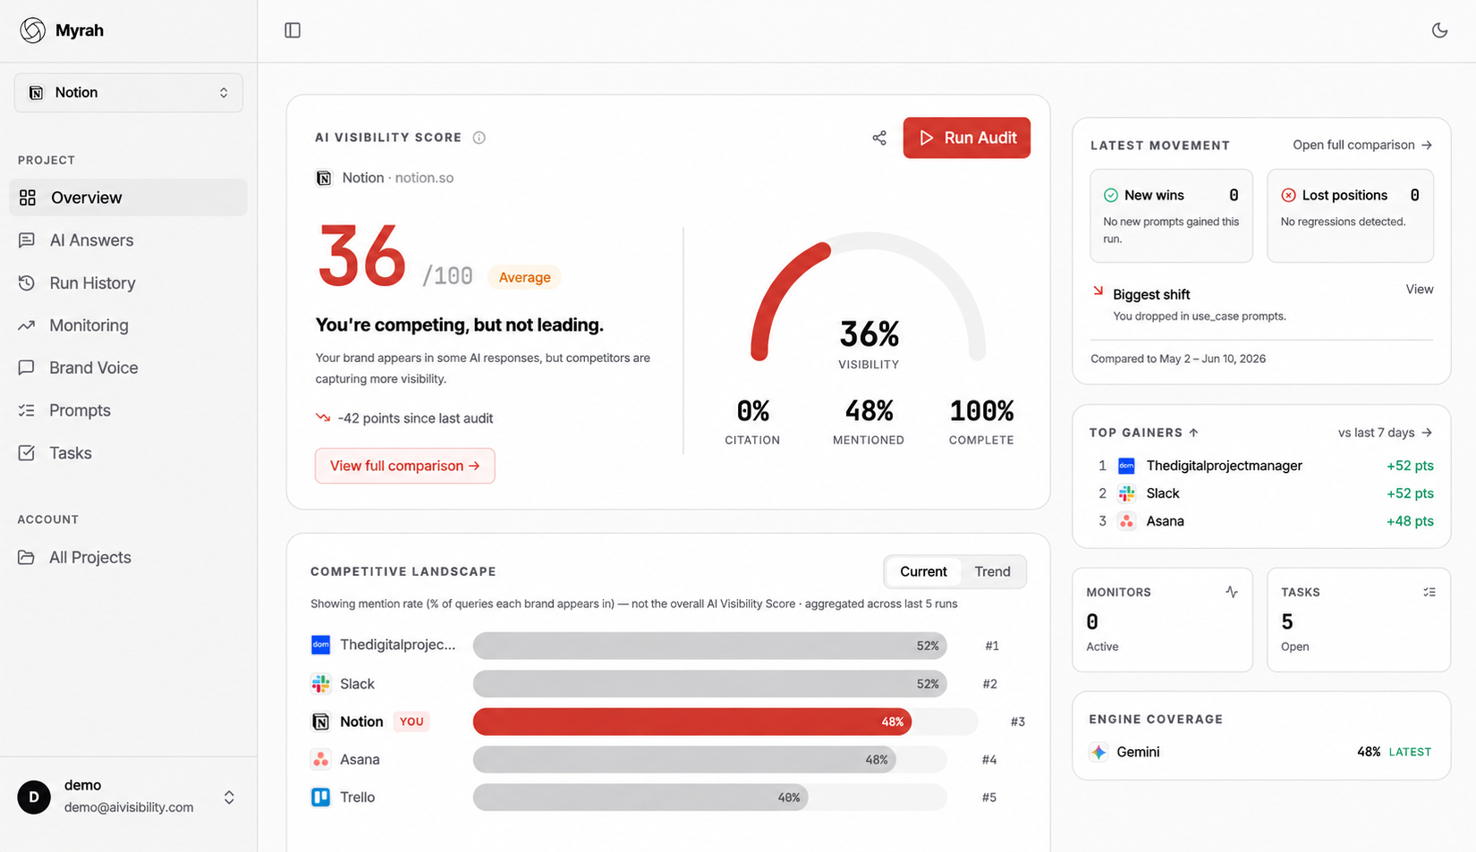Click the Trello 40% bar
Viewport: 1476px width, 852px height.
pyautogui.click(x=640, y=797)
